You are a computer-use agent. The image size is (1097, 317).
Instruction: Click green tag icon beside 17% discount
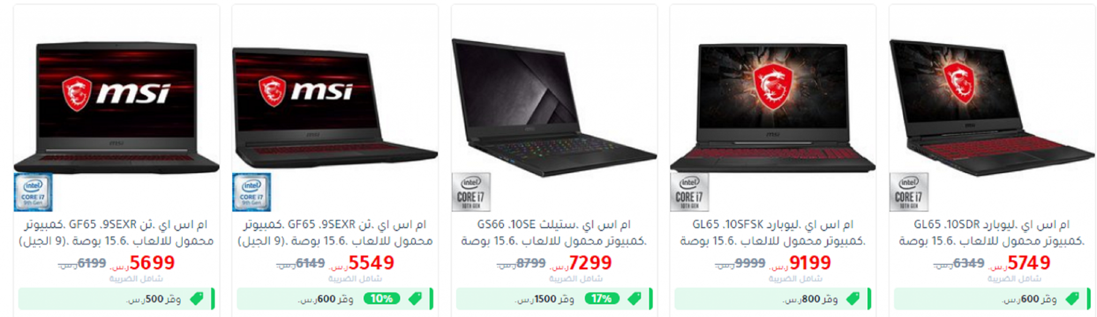coord(635,299)
